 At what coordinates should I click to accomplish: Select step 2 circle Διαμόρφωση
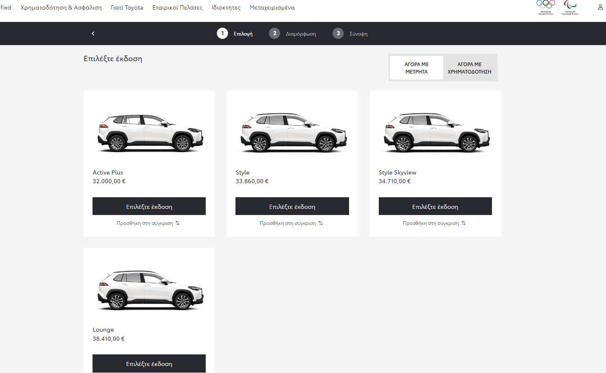[274, 33]
